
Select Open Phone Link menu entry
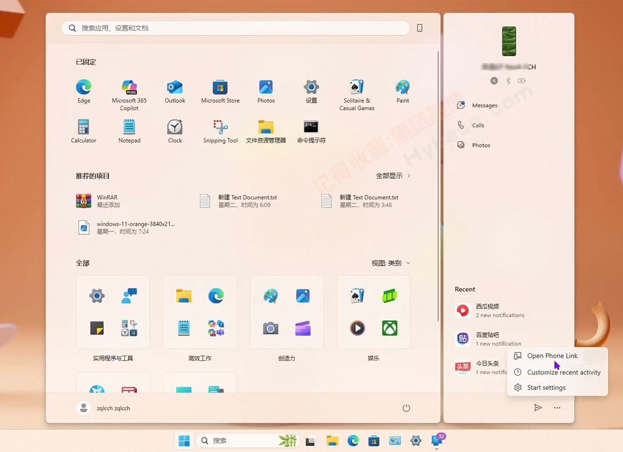(552, 356)
